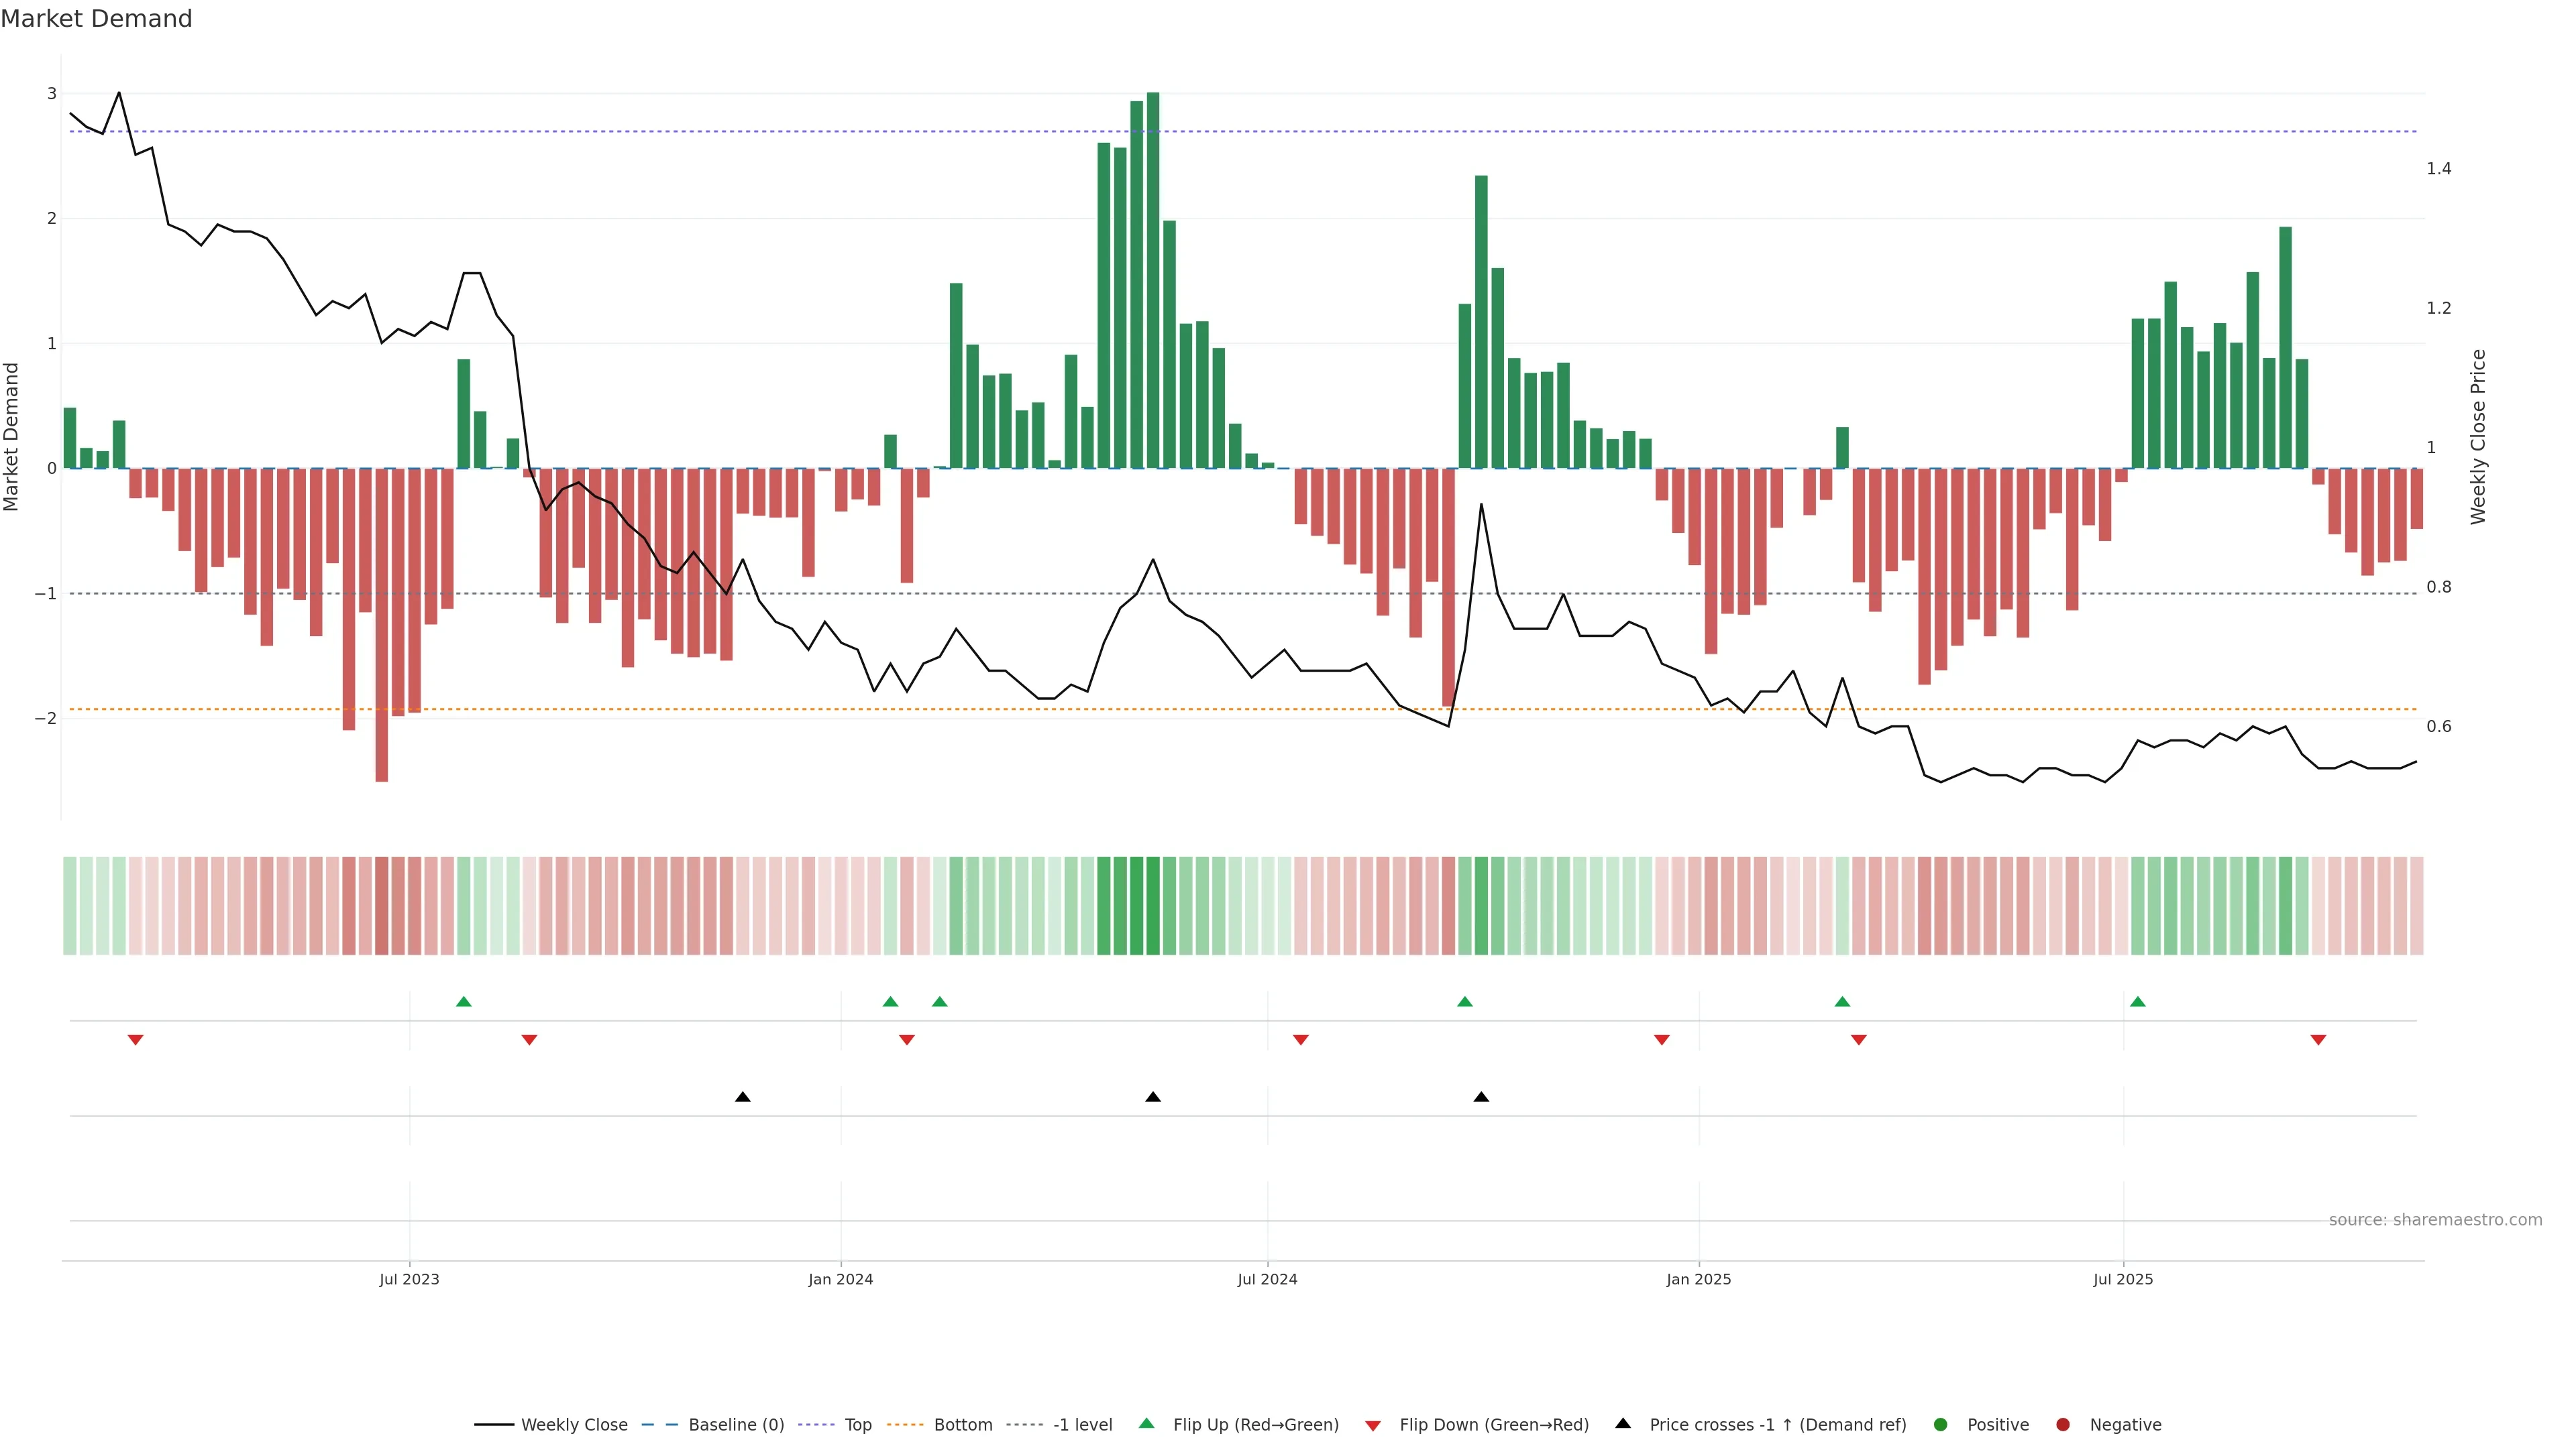Toggle the Flip Down red triangle legend icon

1373,1425
